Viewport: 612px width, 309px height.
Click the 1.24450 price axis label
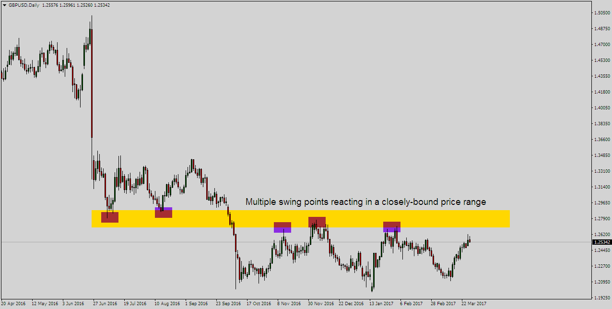click(601, 250)
